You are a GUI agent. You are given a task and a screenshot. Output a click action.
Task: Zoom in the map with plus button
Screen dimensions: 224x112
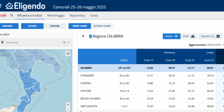point(68,105)
